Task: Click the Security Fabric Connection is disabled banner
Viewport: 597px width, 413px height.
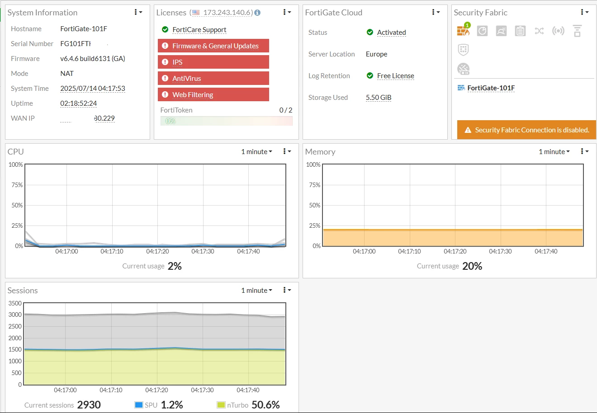Action: (526, 130)
